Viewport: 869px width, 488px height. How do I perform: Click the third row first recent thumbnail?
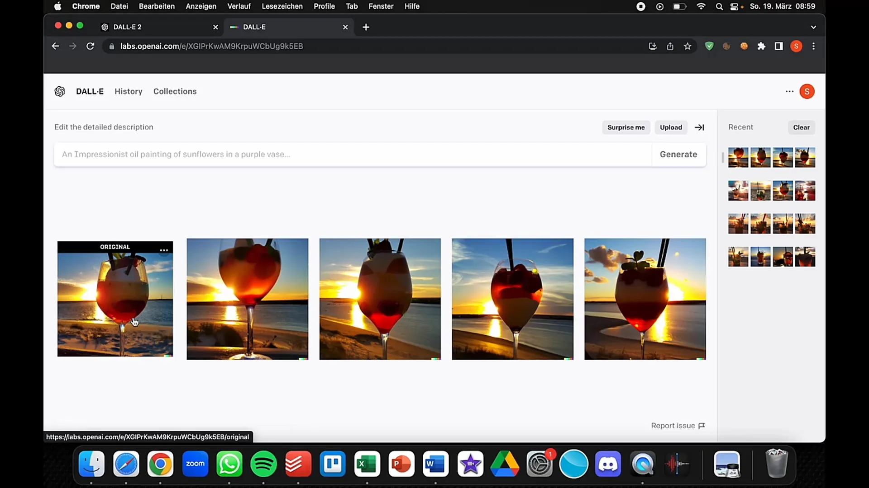coord(738,224)
